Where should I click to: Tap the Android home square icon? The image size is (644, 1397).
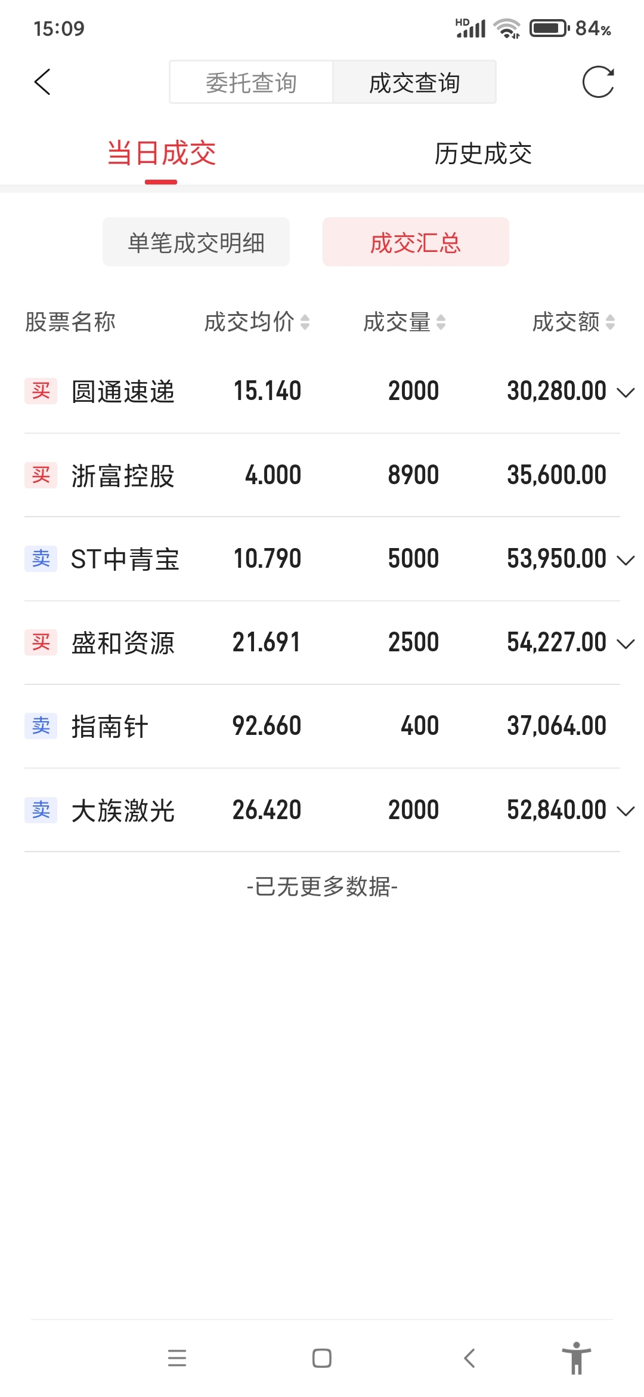322,1358
